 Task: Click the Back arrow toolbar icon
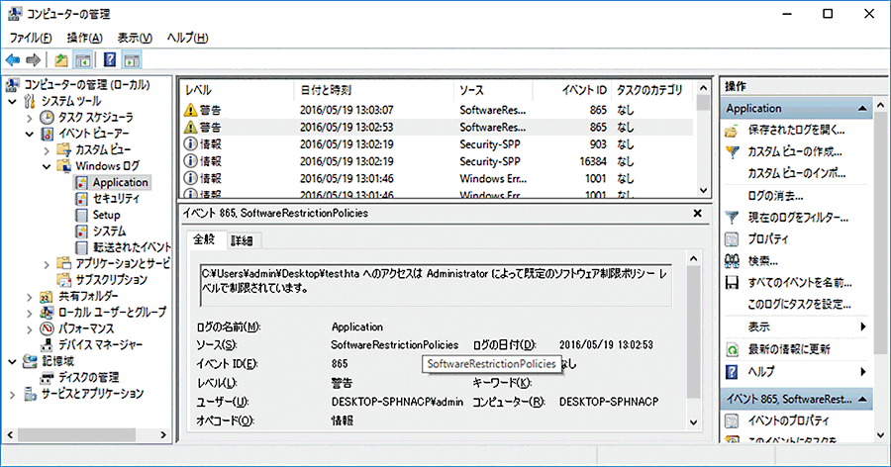[13, 60]
